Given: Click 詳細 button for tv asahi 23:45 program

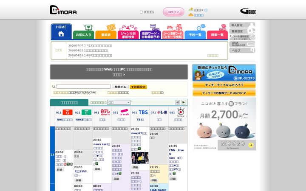Looking at the screenshot, I should pos(116,179).
